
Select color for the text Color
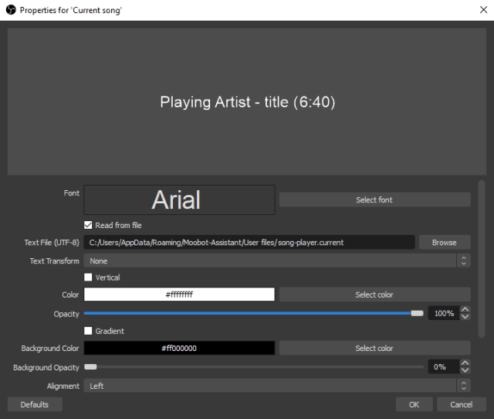374,295
